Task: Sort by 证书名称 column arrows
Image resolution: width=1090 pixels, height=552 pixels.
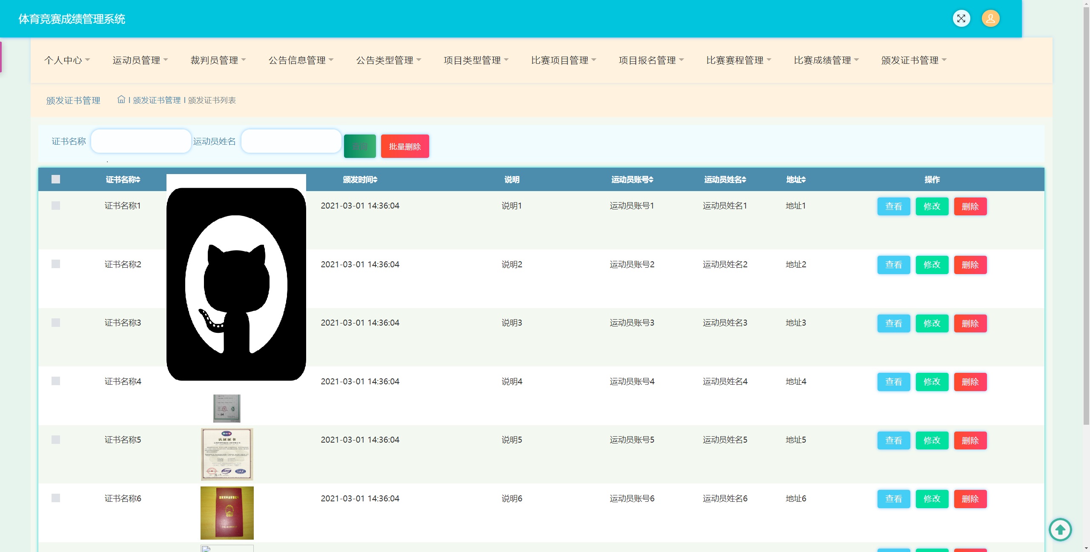Action: (138, 180)
